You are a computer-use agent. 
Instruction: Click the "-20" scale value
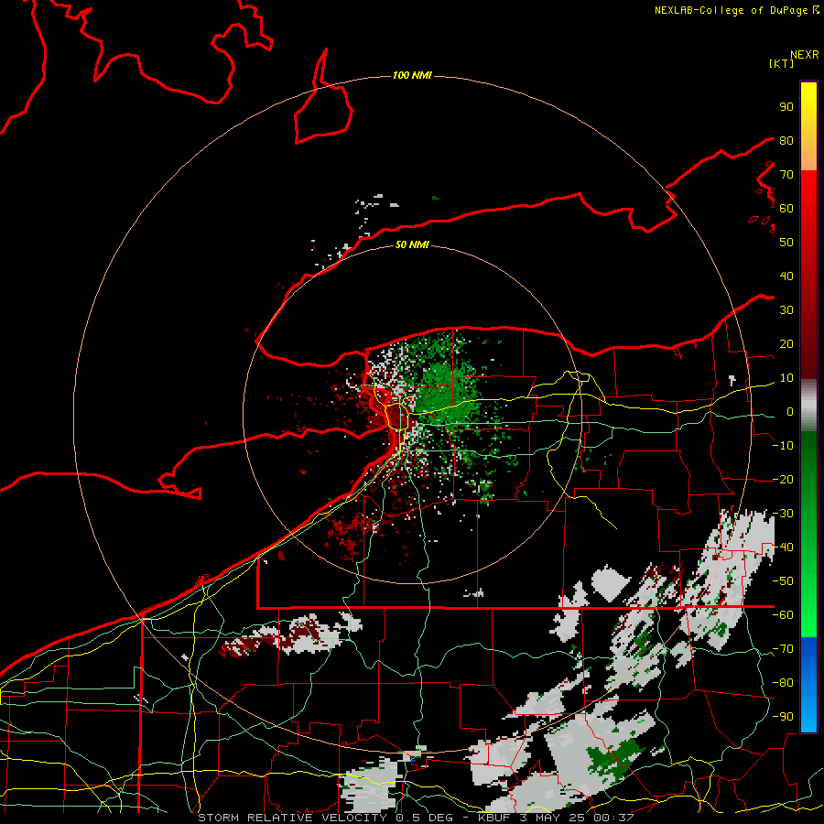pyautogui.click(x=783, y=480)
